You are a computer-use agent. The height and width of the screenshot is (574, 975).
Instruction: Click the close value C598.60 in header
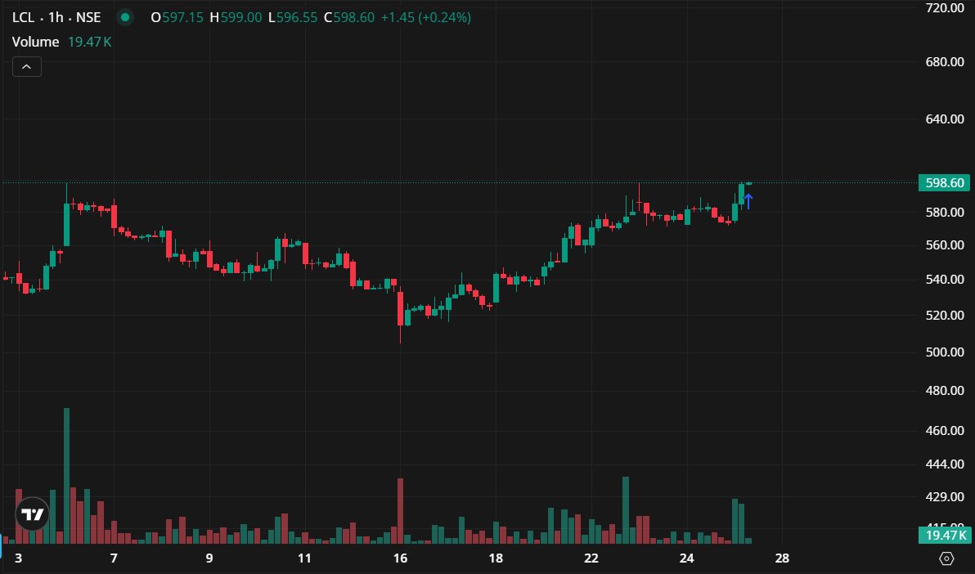click(349, 17)
